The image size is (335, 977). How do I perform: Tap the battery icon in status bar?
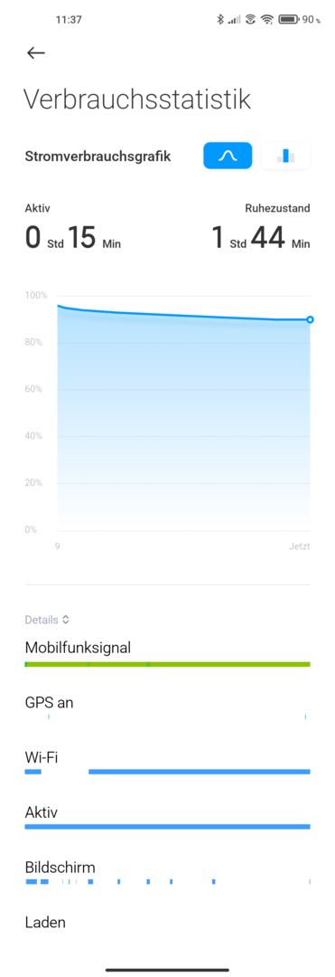point(289,19)
